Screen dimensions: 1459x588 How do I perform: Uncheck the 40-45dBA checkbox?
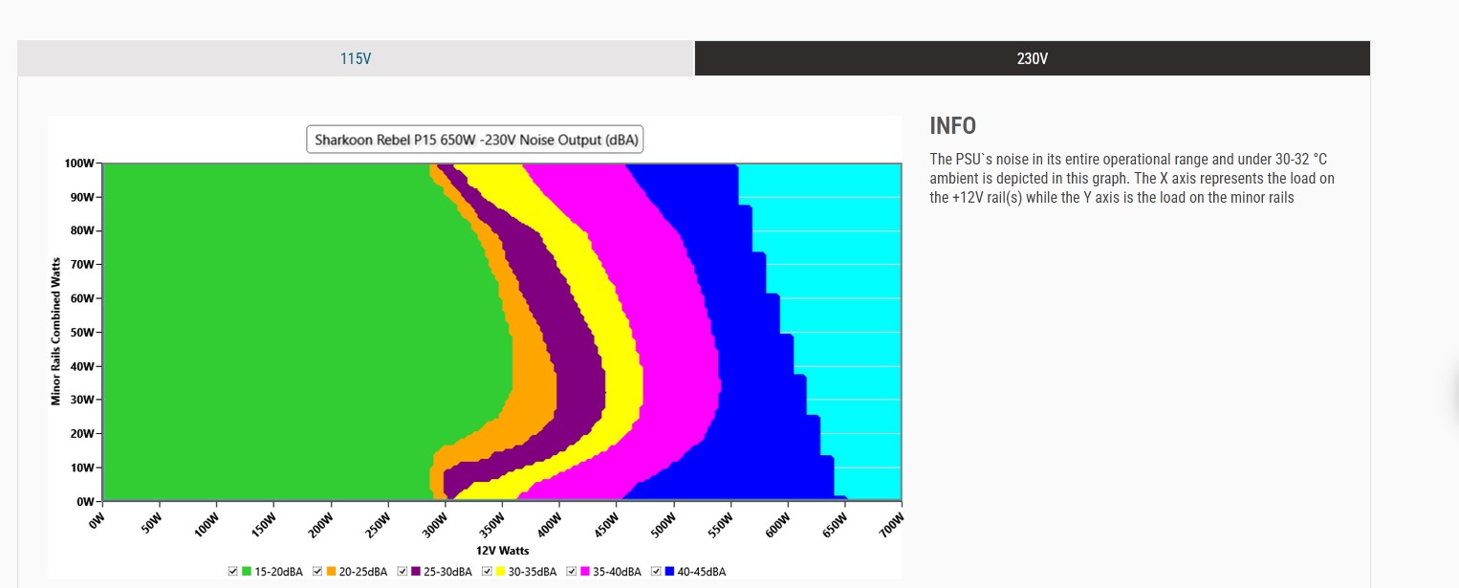click(656, 572)
